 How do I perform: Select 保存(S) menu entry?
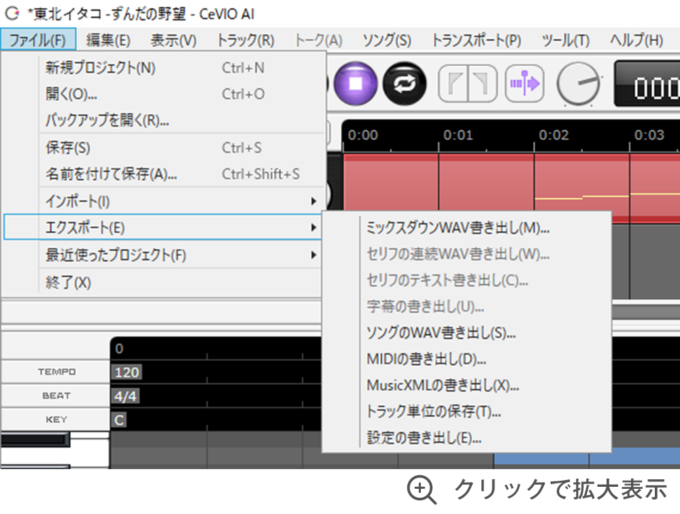pos(163,148)
